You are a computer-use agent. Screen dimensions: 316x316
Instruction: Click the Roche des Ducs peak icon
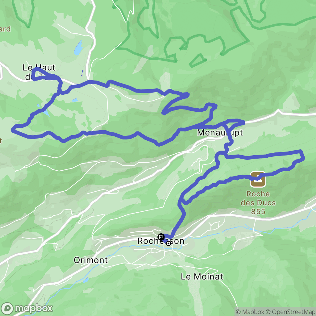click(x=258, y=179)
